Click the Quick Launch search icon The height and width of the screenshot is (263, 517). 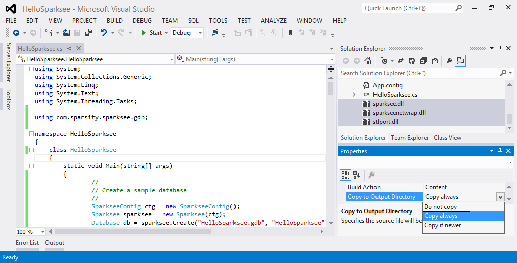459,8
